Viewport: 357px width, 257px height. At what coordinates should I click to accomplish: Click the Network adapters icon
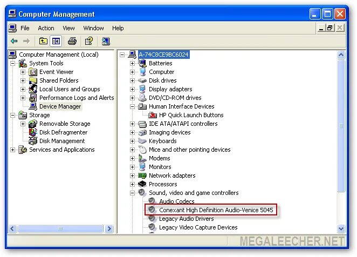click(x=142, y=175)
